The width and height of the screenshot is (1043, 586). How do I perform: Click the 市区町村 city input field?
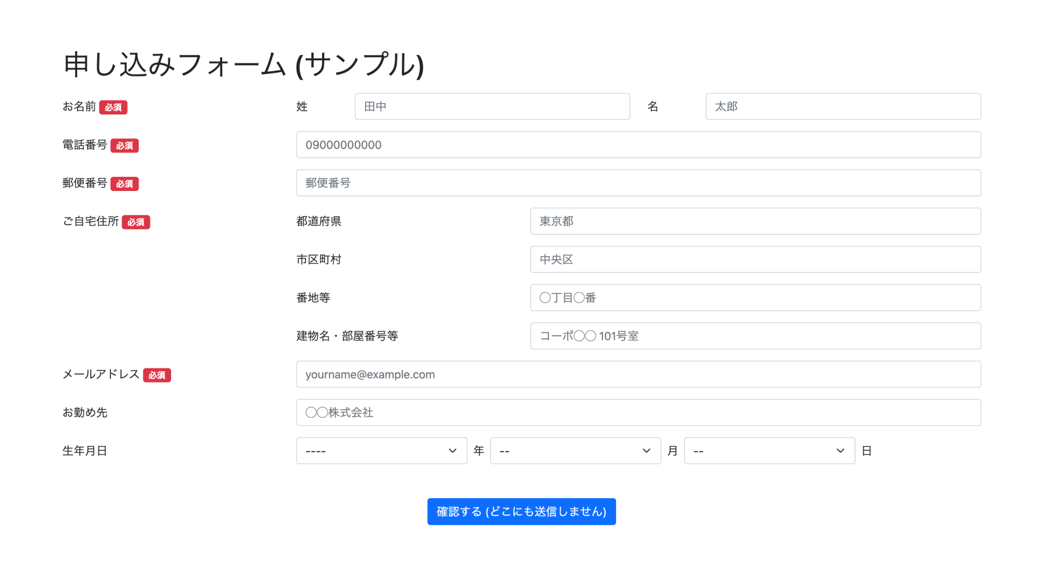click(x=755, y=259)
